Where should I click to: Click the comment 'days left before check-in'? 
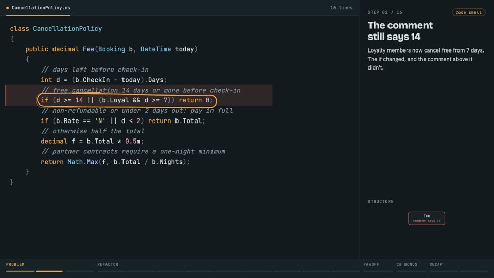coord(95,69)
